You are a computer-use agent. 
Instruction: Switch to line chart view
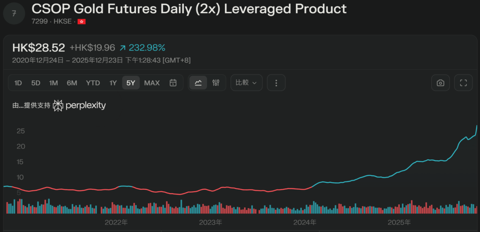click(198, 83)
